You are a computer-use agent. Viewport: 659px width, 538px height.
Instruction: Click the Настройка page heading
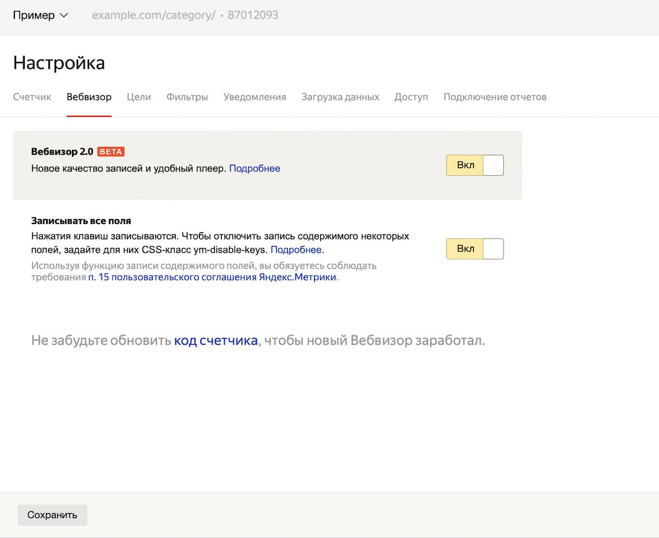click(59, 63)
